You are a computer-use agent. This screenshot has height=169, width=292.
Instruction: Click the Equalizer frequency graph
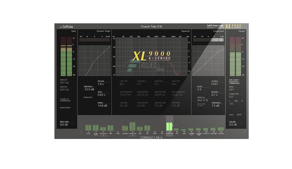(x=151, y=57)
